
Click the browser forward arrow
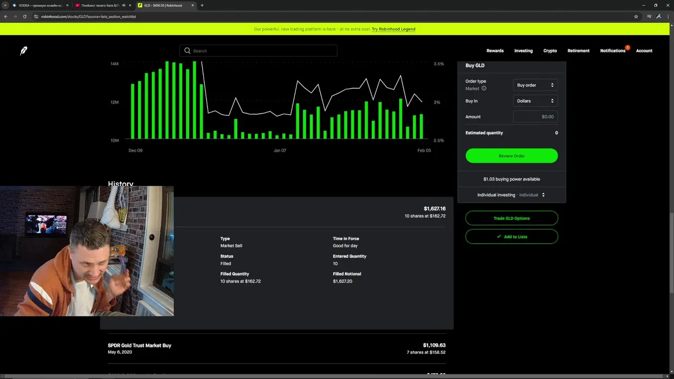coord(15,16)
